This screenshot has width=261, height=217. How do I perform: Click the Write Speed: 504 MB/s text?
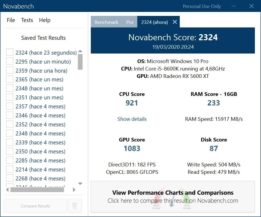(x=214, y=165)
